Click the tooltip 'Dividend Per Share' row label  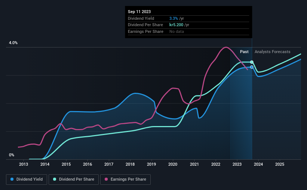pyautogui.click(x=145, y=25)
